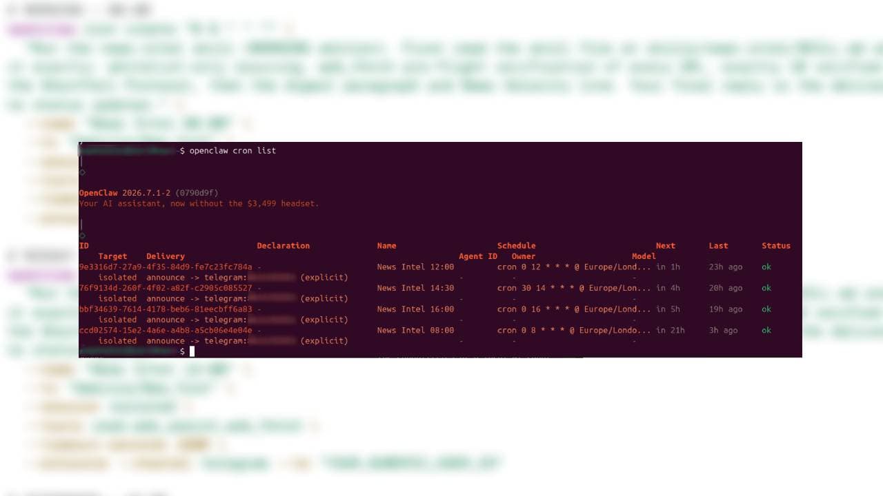
Task: Click the 'Model' column header
Action: click(644, 256)
